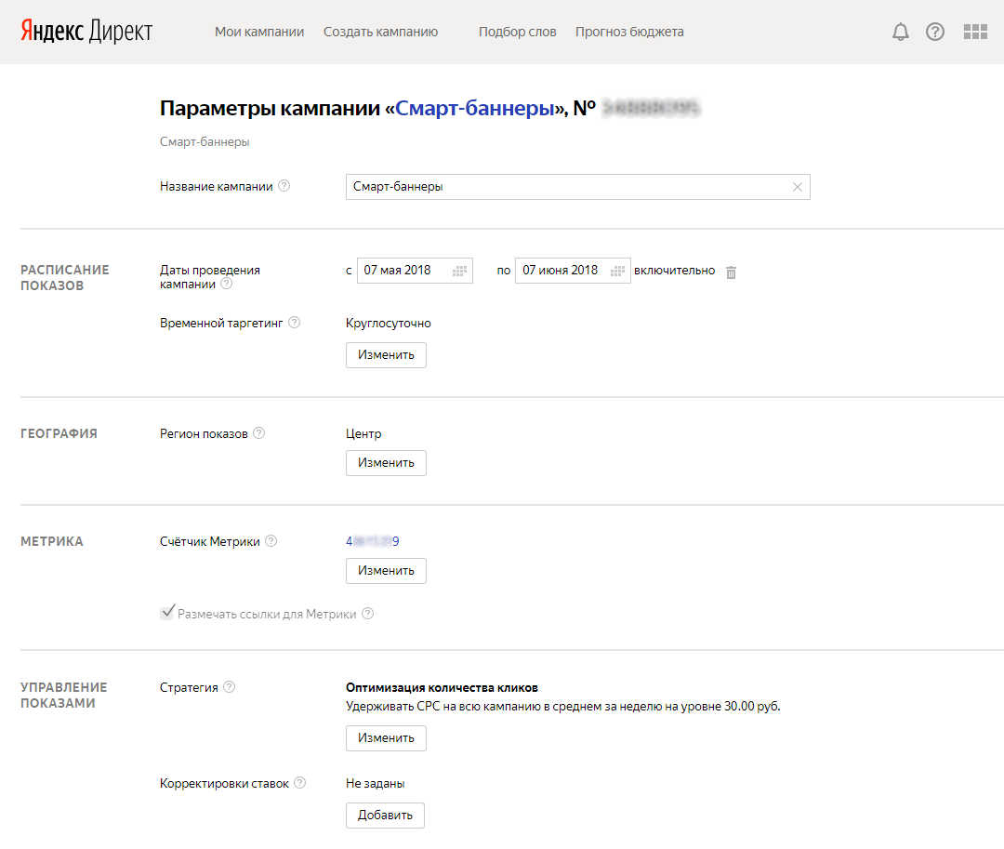Show help for Временной таргетинг

pyautogui.click(x=295, y=323)
